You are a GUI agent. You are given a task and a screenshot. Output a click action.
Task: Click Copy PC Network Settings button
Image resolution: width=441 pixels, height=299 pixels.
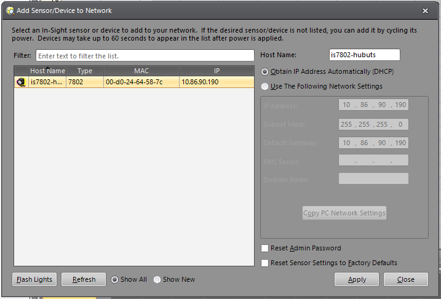click(344, 213)
